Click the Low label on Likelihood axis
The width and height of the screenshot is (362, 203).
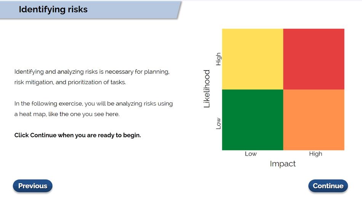click(x=218, y=123)
